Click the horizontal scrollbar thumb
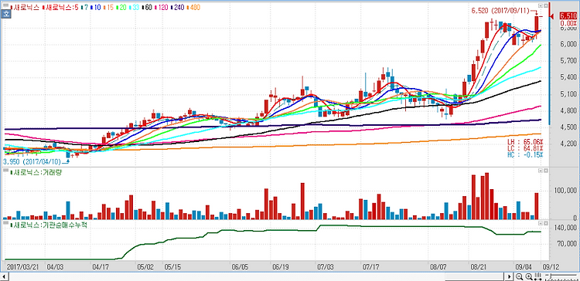Viewport: 580px width, 281px height. coord(476,276)
